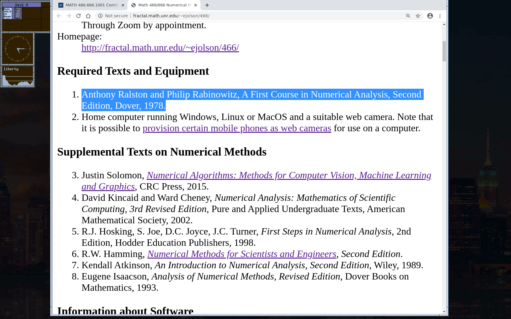Click the page scroll-down arrow
Screen dimensions: 511x319
click(444, 311)
